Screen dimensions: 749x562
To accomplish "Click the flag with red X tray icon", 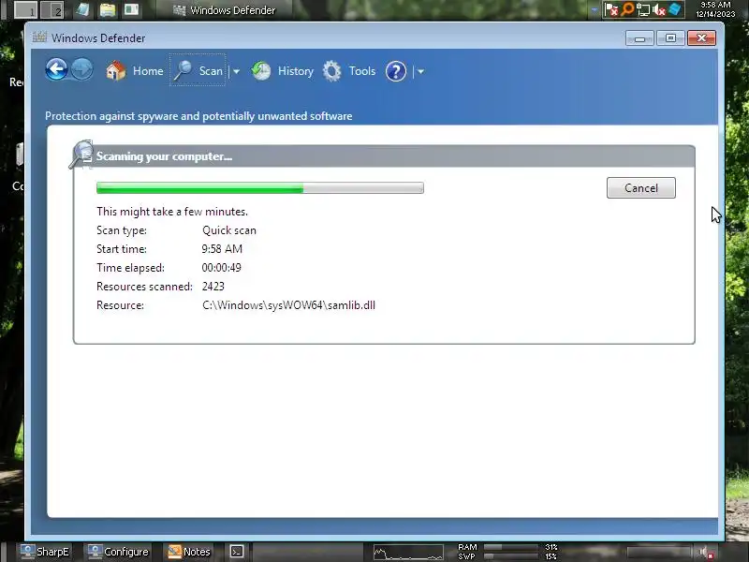I will pyautogui.click(x=611, y=9).
